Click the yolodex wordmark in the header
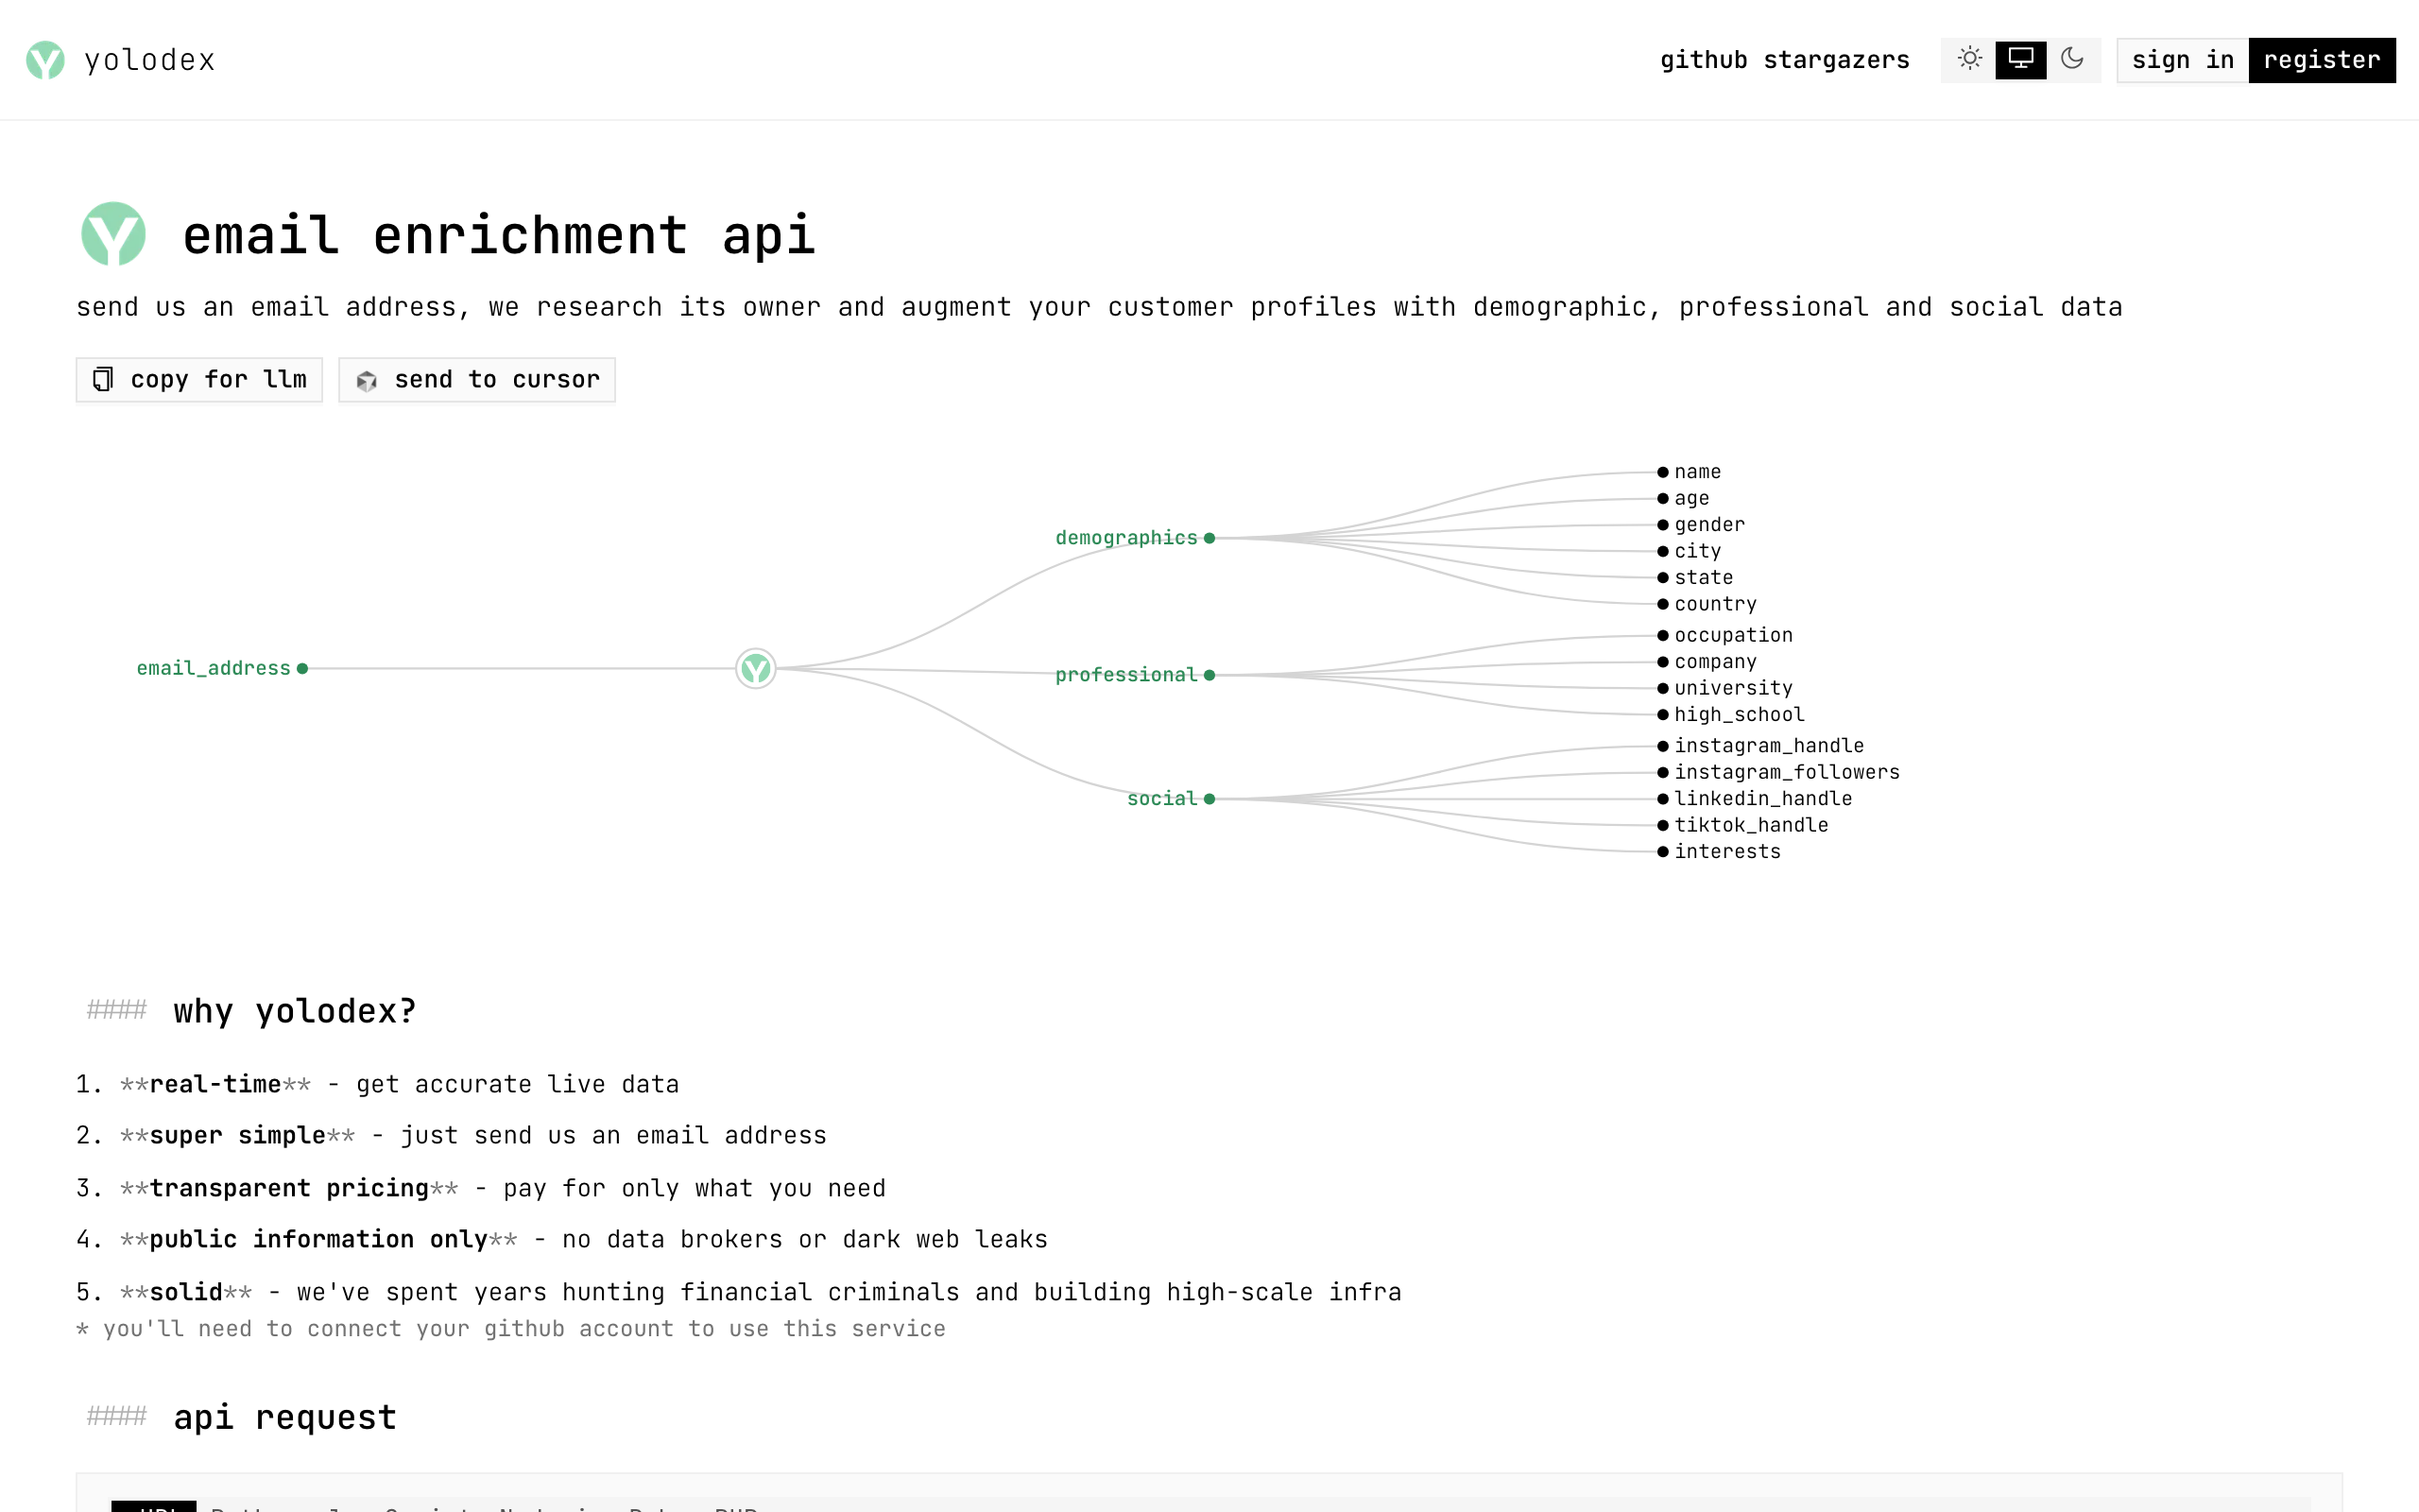This screenshot has width=2419, height=1512. 150,60
